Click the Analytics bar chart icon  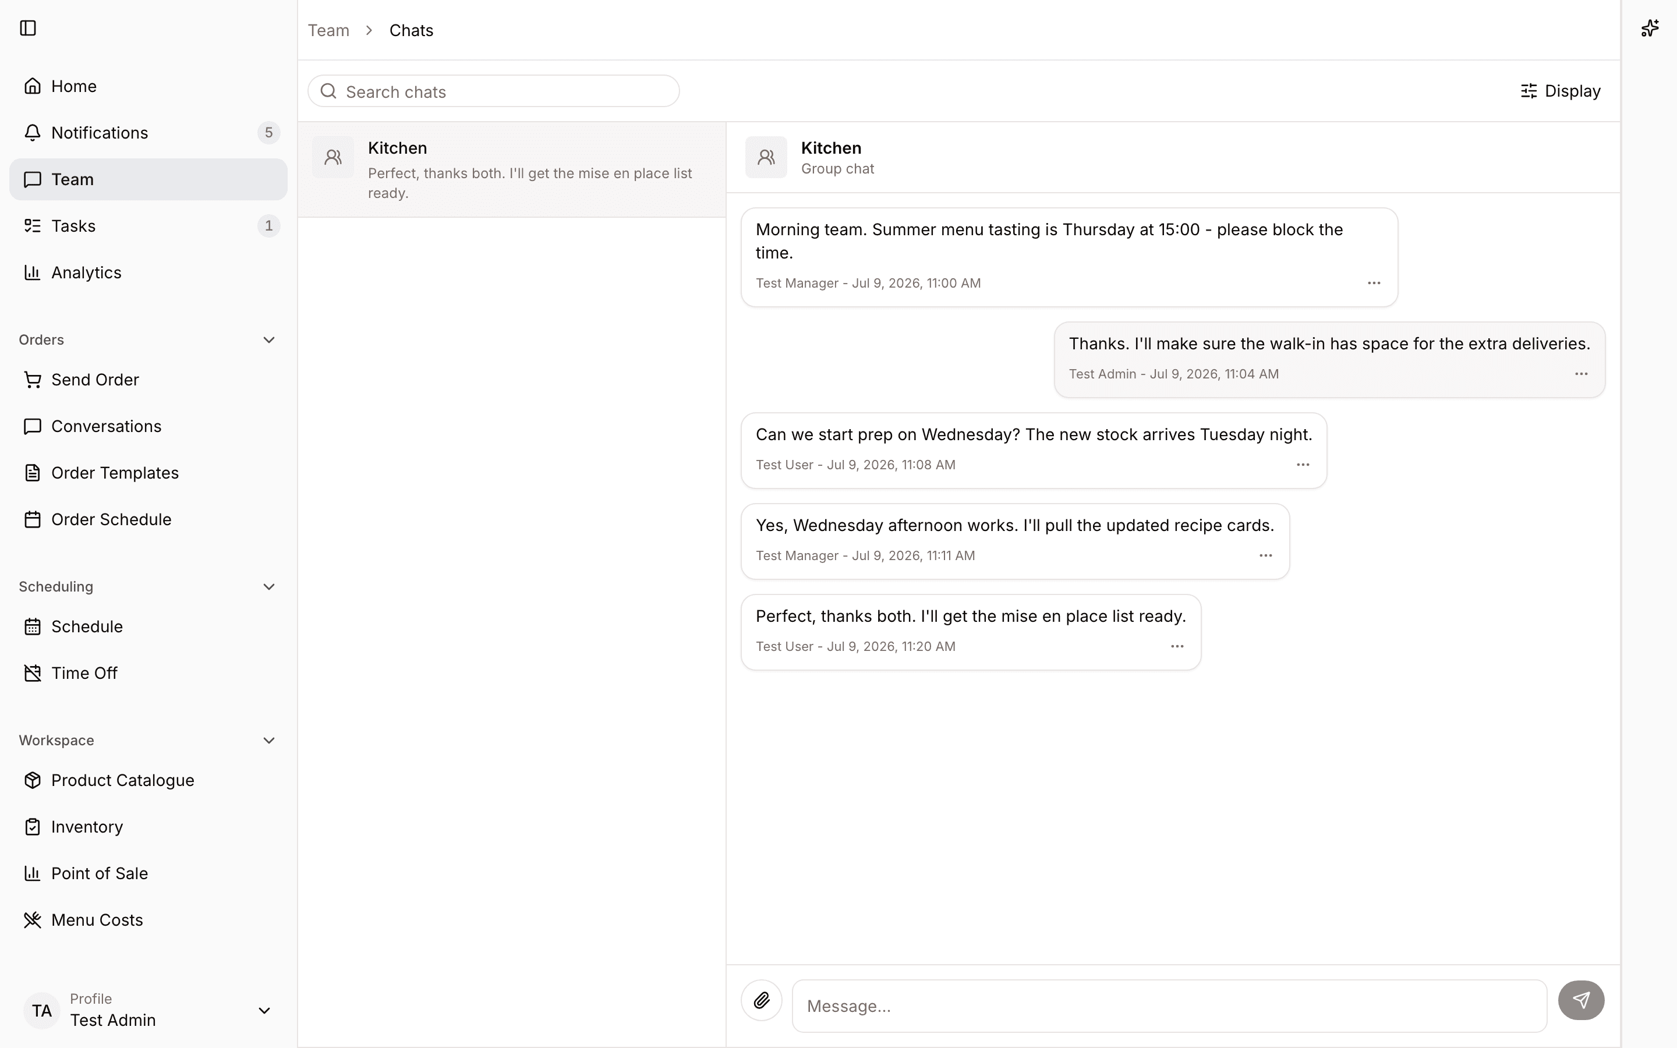point(33,272)
